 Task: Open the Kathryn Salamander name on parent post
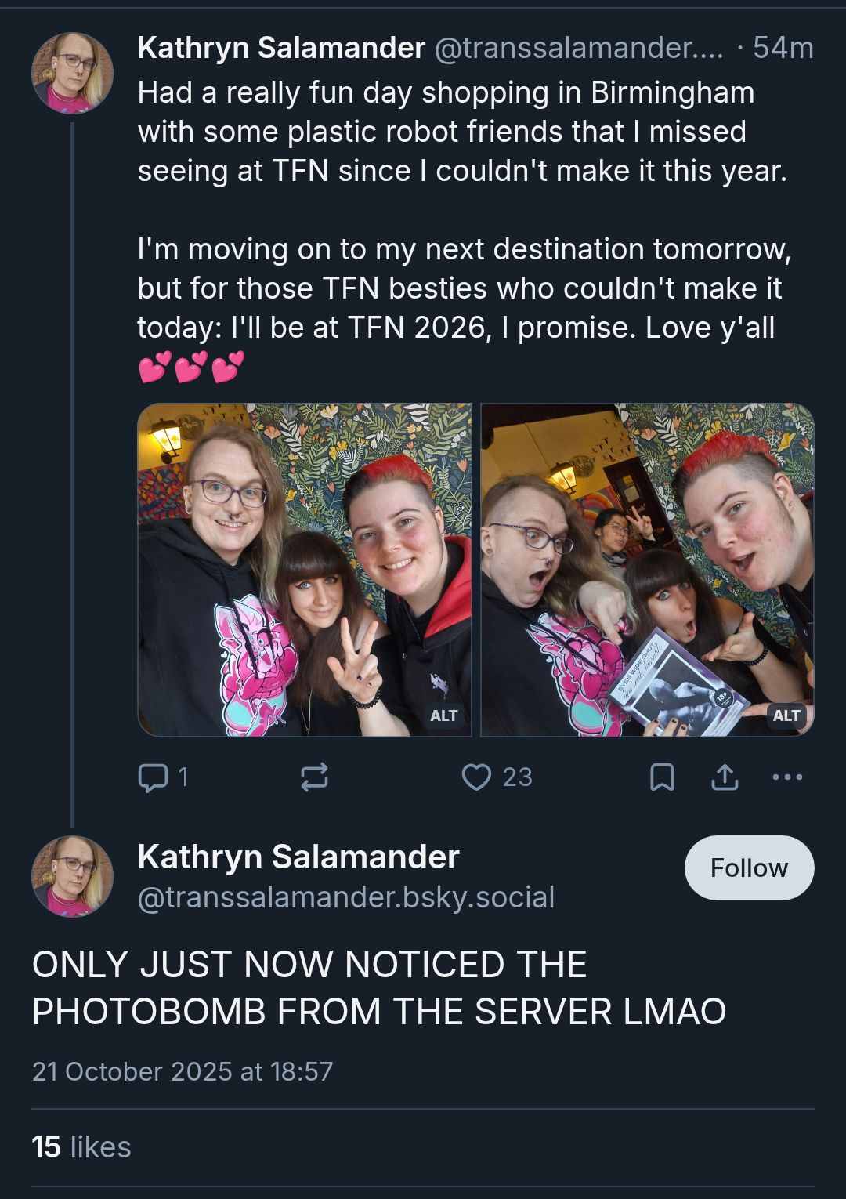click(282, 48)
